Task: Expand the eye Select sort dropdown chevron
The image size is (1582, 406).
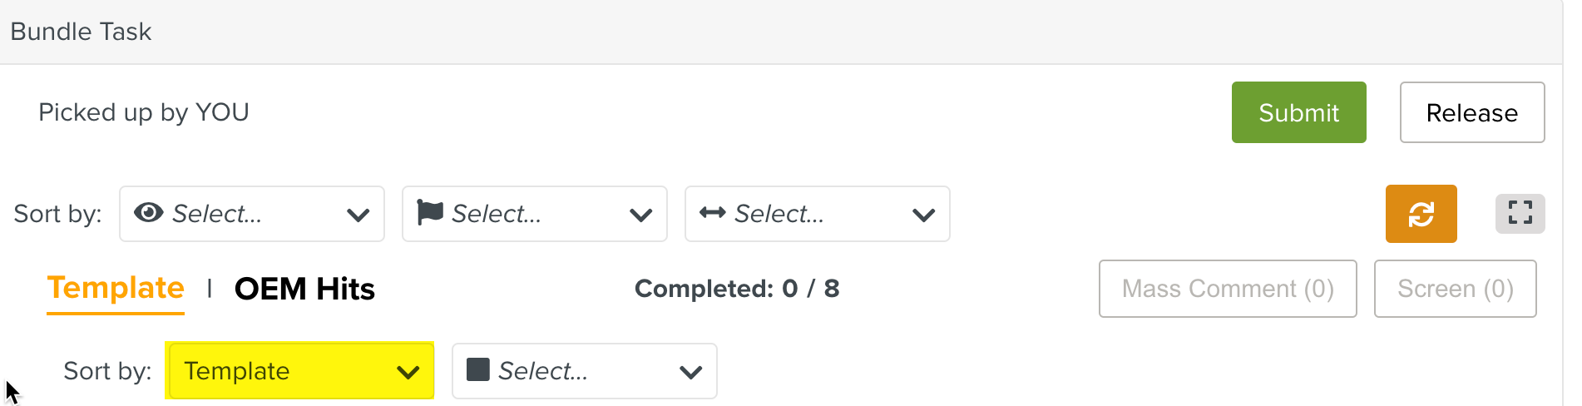Action: tap(358, 215)
